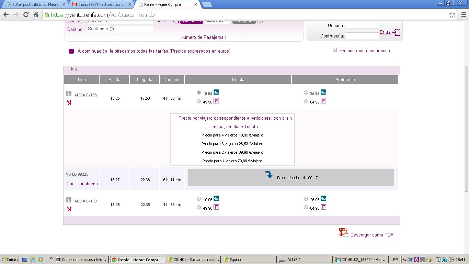Click the page vertical scrollbar
This screenshot has width=469, height=264.
pyautogui.click(x=466, y=129)
